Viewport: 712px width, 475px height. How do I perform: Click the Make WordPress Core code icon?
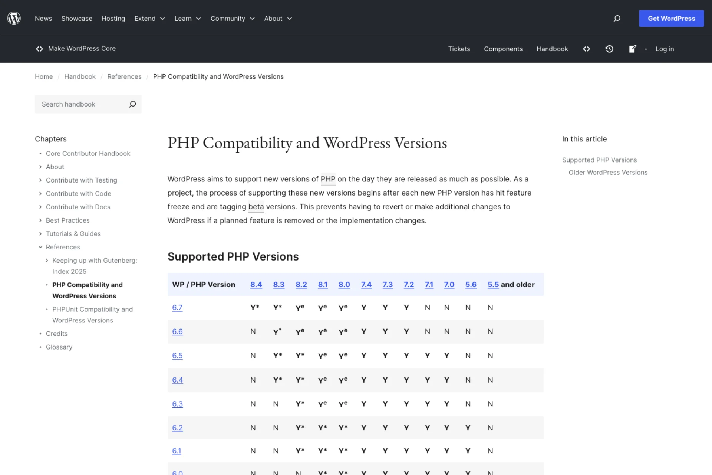point(39,49)
